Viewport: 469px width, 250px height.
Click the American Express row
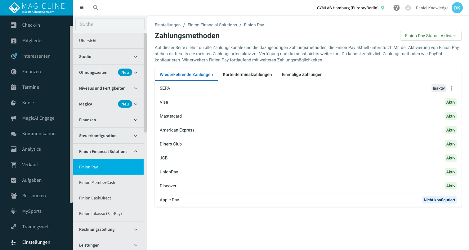[308, 130]
